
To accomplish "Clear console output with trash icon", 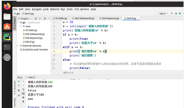I will click(23, 101).
